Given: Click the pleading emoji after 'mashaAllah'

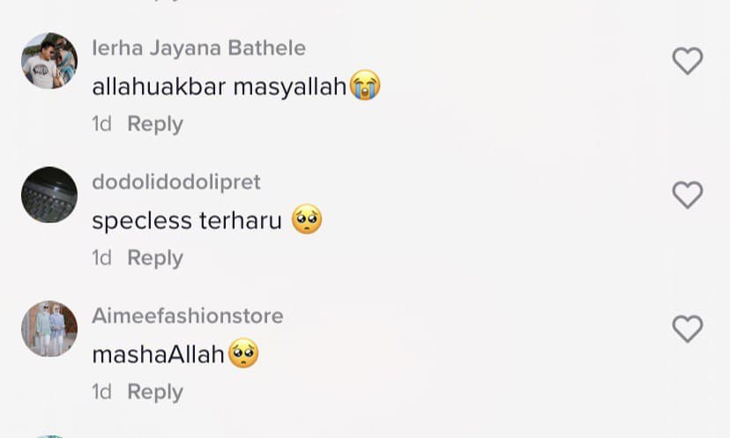Looking at the screenshot, I should click(243, 353).
